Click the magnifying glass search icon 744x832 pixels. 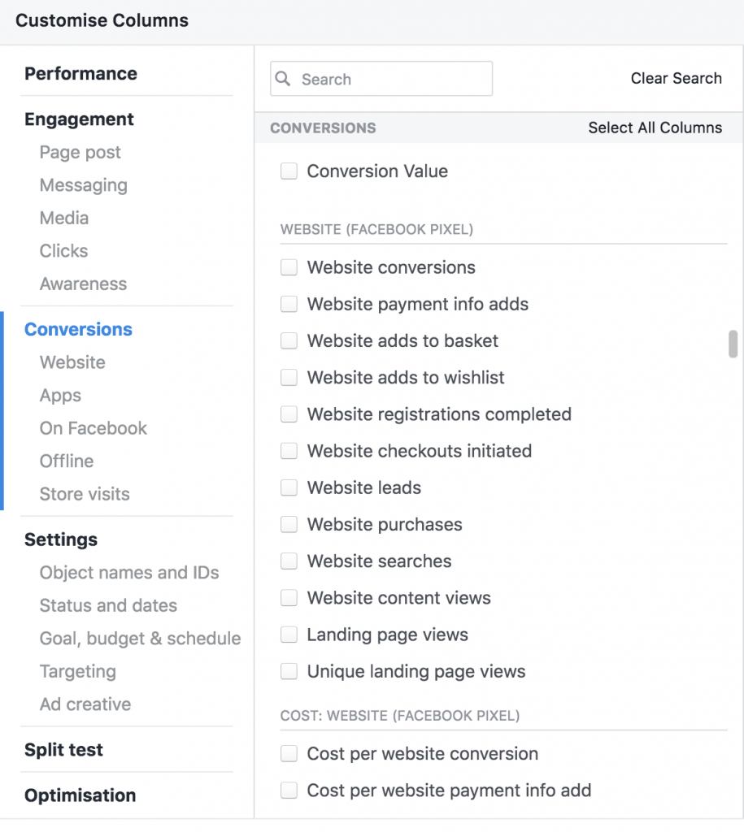click(282, 79)
